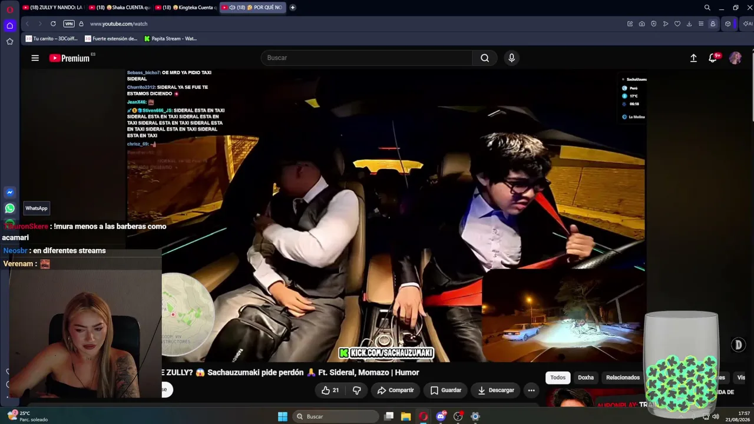Click the taskbar Buscar search box
This screenshot has height=424, width=754.
pos(336,416)
